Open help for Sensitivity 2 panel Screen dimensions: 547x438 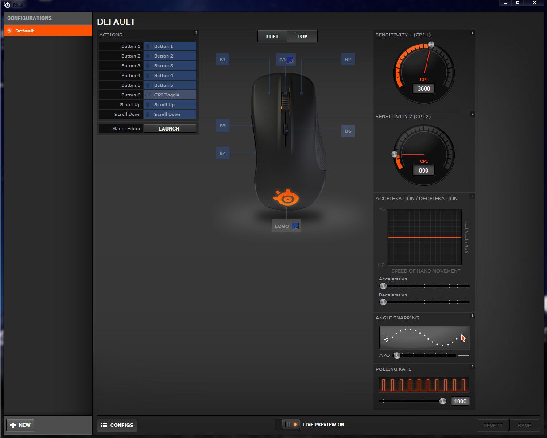pyautogui.click(x=473, y=114)
